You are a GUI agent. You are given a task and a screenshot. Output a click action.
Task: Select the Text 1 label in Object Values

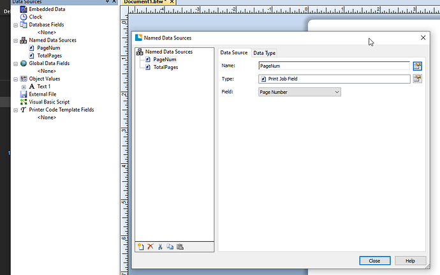click(x=44, y=87)
